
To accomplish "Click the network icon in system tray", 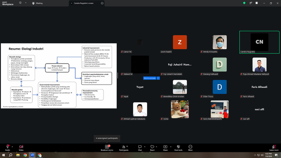I will (x=259, y=155).
